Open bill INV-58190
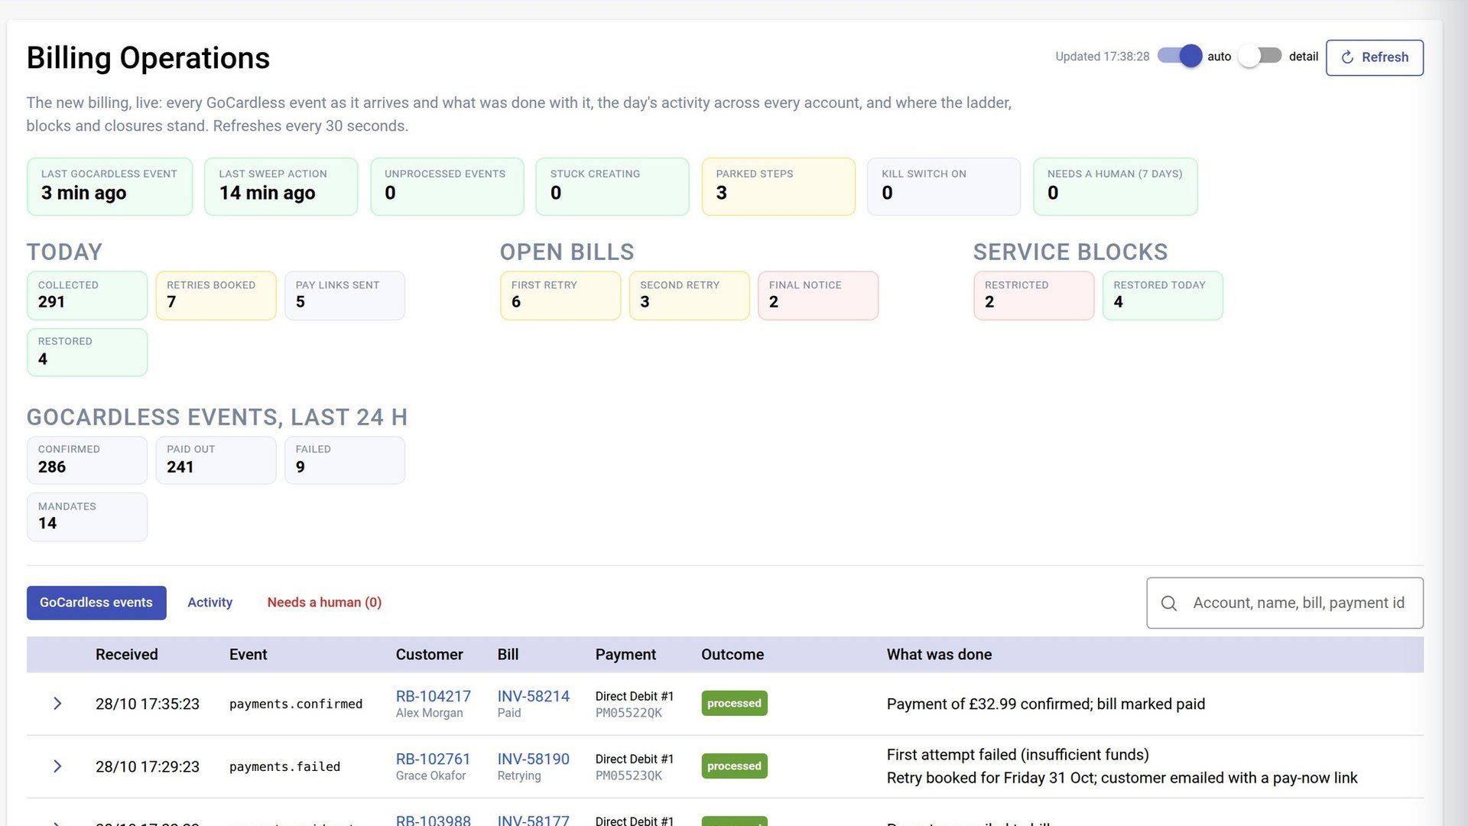The width and height of the screenshot is (1468, 826). pos(533,759)
